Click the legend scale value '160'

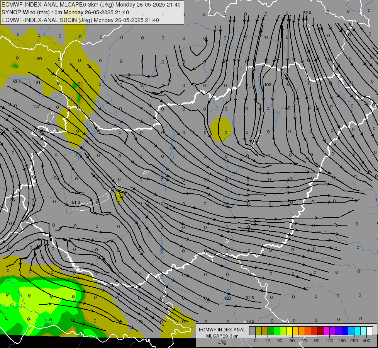[x=342, y=341]
